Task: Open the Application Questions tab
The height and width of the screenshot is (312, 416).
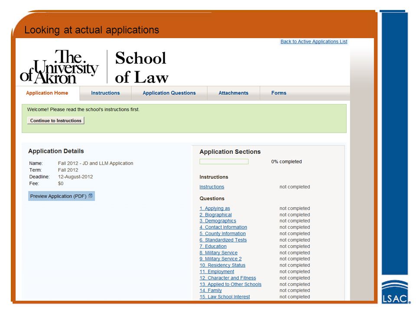Action: coord(169,93)
